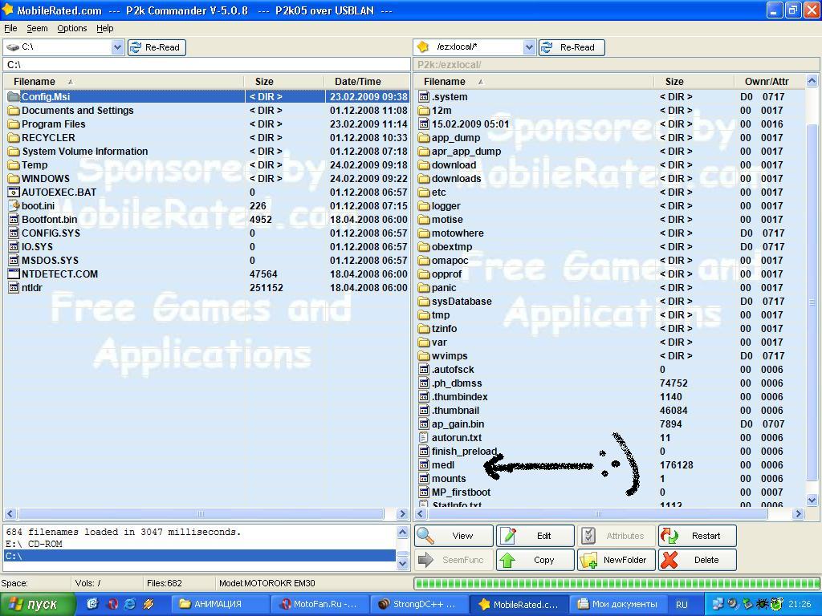Click the left panel horizontal scrollbar
822x616 pixels.
pos(206,514)
